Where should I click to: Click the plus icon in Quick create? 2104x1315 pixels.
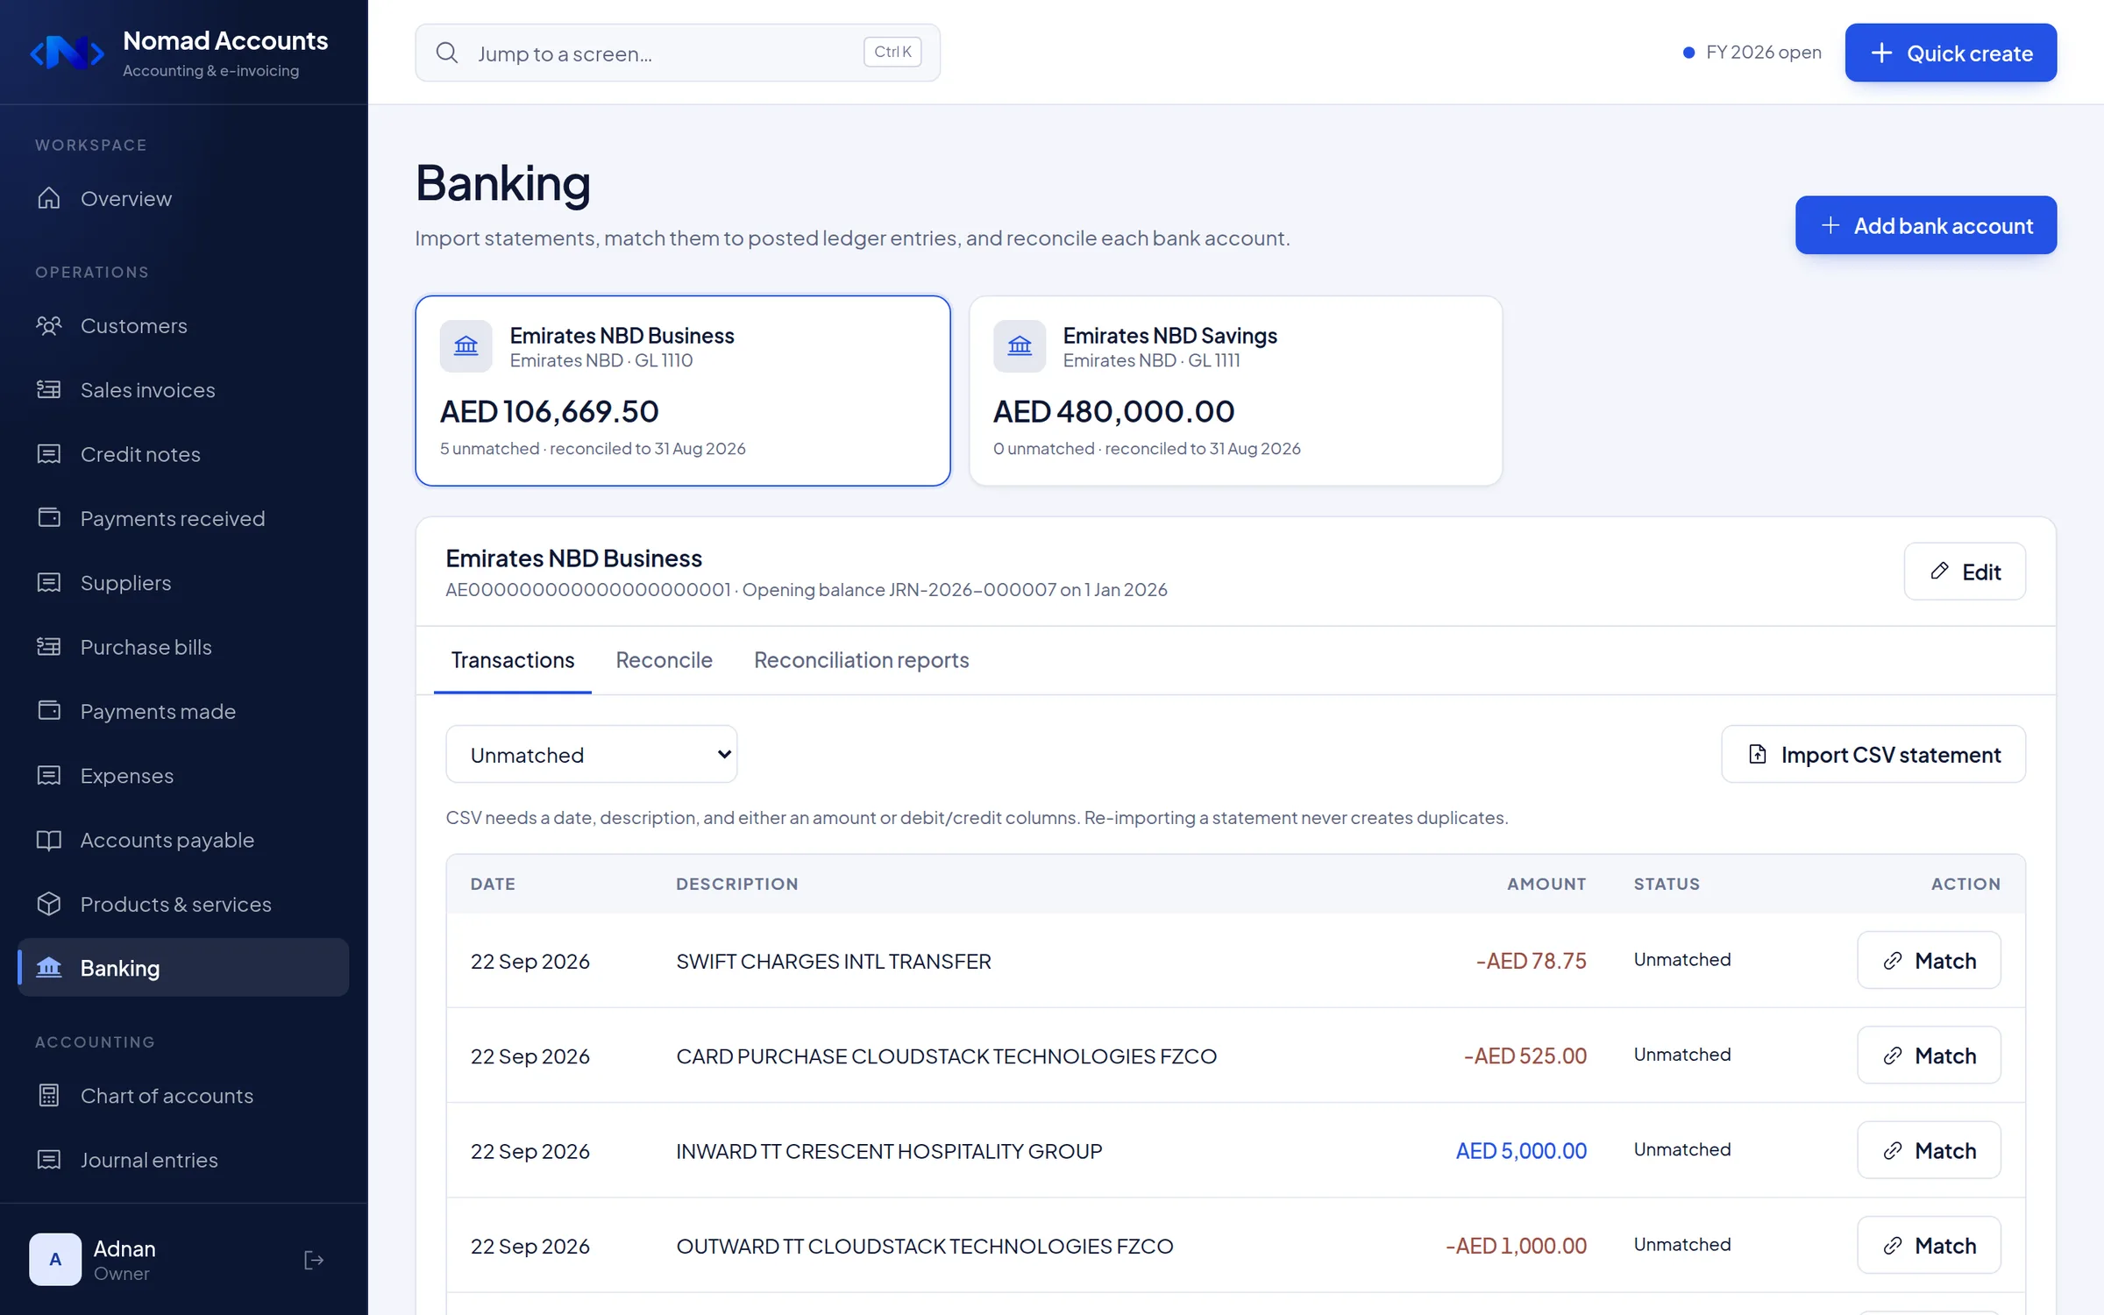click(1881, 53)
